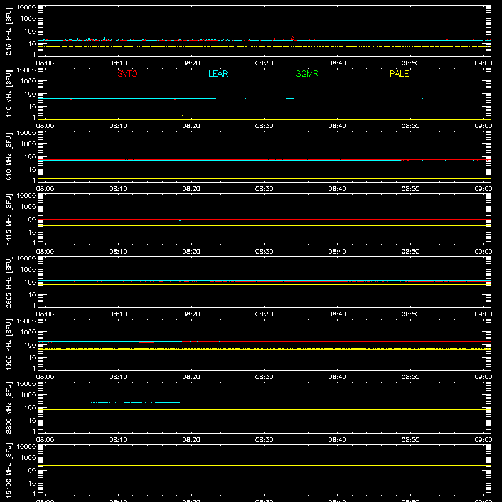502x502 pixels.
Task: Click the 1000 label on 410 MHz axis
Action: (x=28, y=82)
